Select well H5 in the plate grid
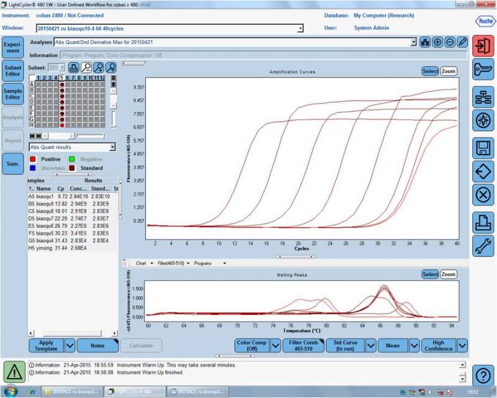Image resolution: width=497 pixels, height=398 pixels. pyautogui.click(x=62, y=125)
